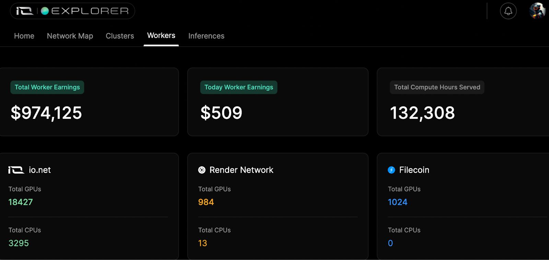Open the Network Map tab
Viewport: 549px width, 260px height.
click(x=70, y=36)
